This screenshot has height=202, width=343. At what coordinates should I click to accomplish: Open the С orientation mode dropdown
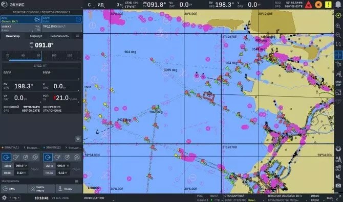(x=90, y=5)
